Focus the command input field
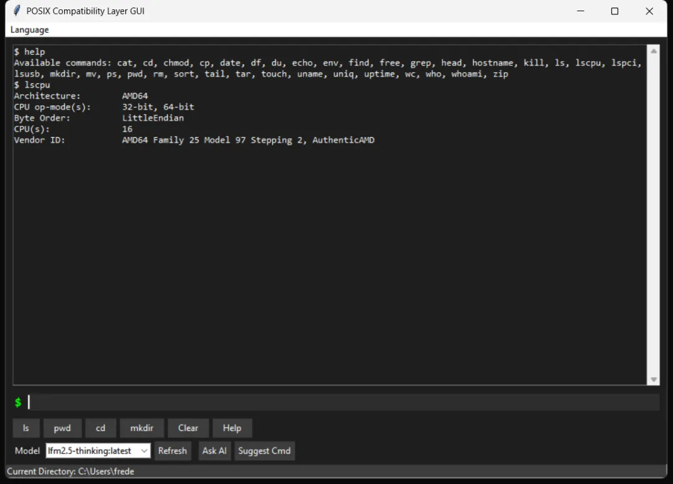Screen dimensions: 673x484 [x=343, y=402]
